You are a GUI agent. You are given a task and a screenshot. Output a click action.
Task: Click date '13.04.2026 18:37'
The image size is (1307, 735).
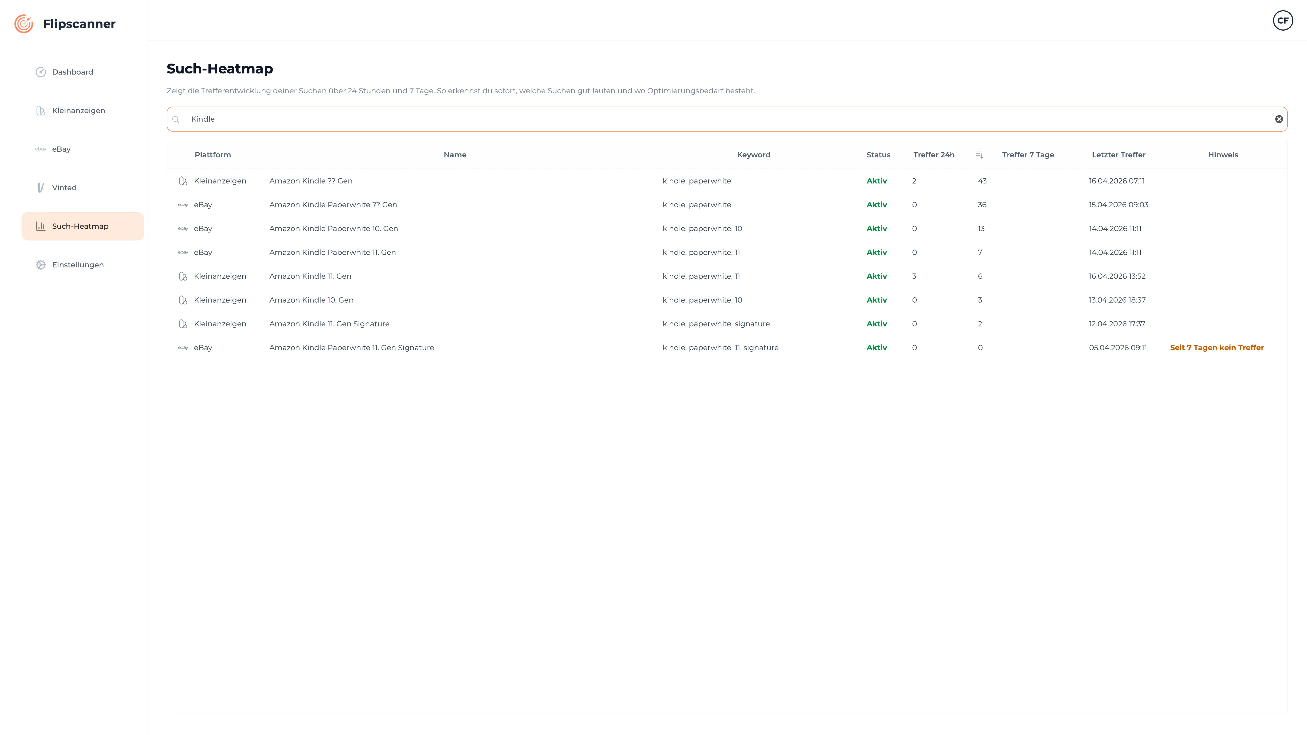point(1117,300)
